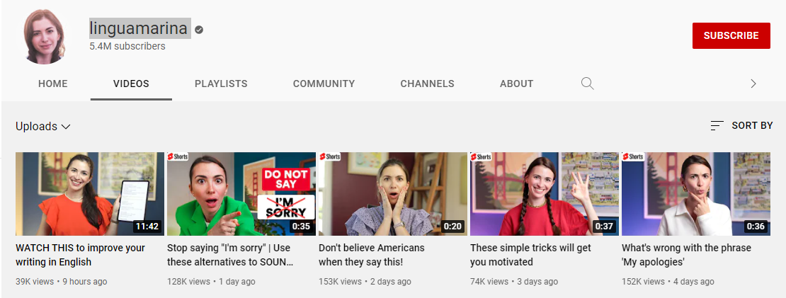Play the surprised hands-on-cheeks thumbnail
This screenshot has height=298, width=786.
[393, 194]
